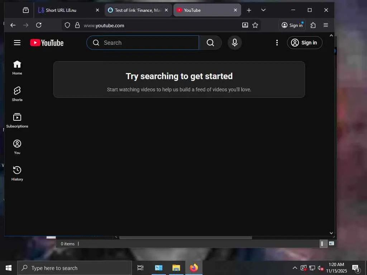The height and width of the screenshot is (275, 367).
Task: Open Task View from taskbar
Action: tap(140, 268)
